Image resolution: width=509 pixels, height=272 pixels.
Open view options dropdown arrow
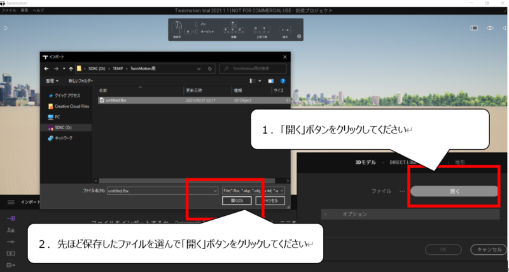[x=260, y=81]
